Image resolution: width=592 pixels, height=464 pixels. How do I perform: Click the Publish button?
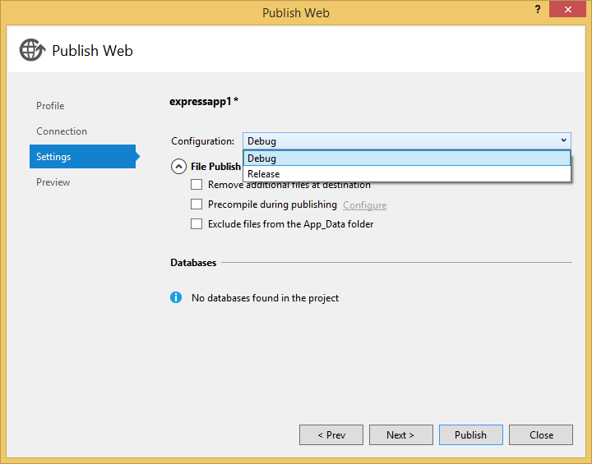pyautogui.click(x=471, y=435)
